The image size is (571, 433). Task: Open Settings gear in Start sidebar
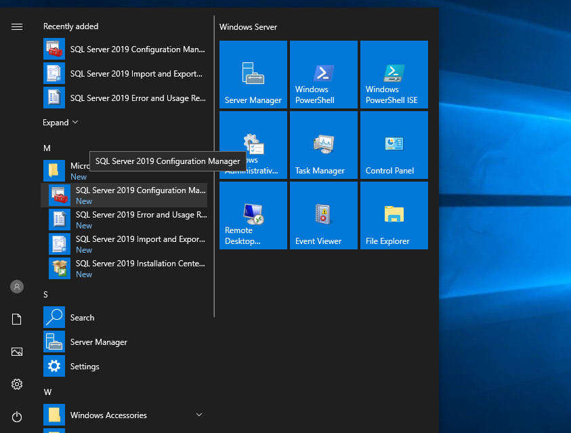(x=17, y=384)
